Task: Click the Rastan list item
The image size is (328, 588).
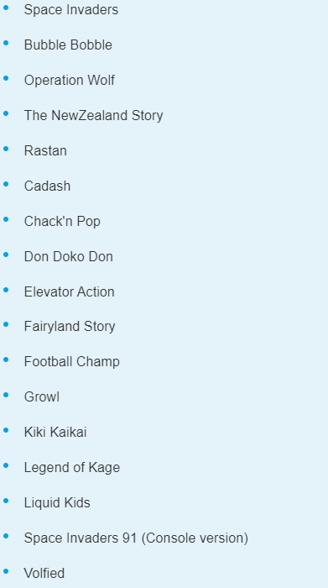Action: coord(45,150)
